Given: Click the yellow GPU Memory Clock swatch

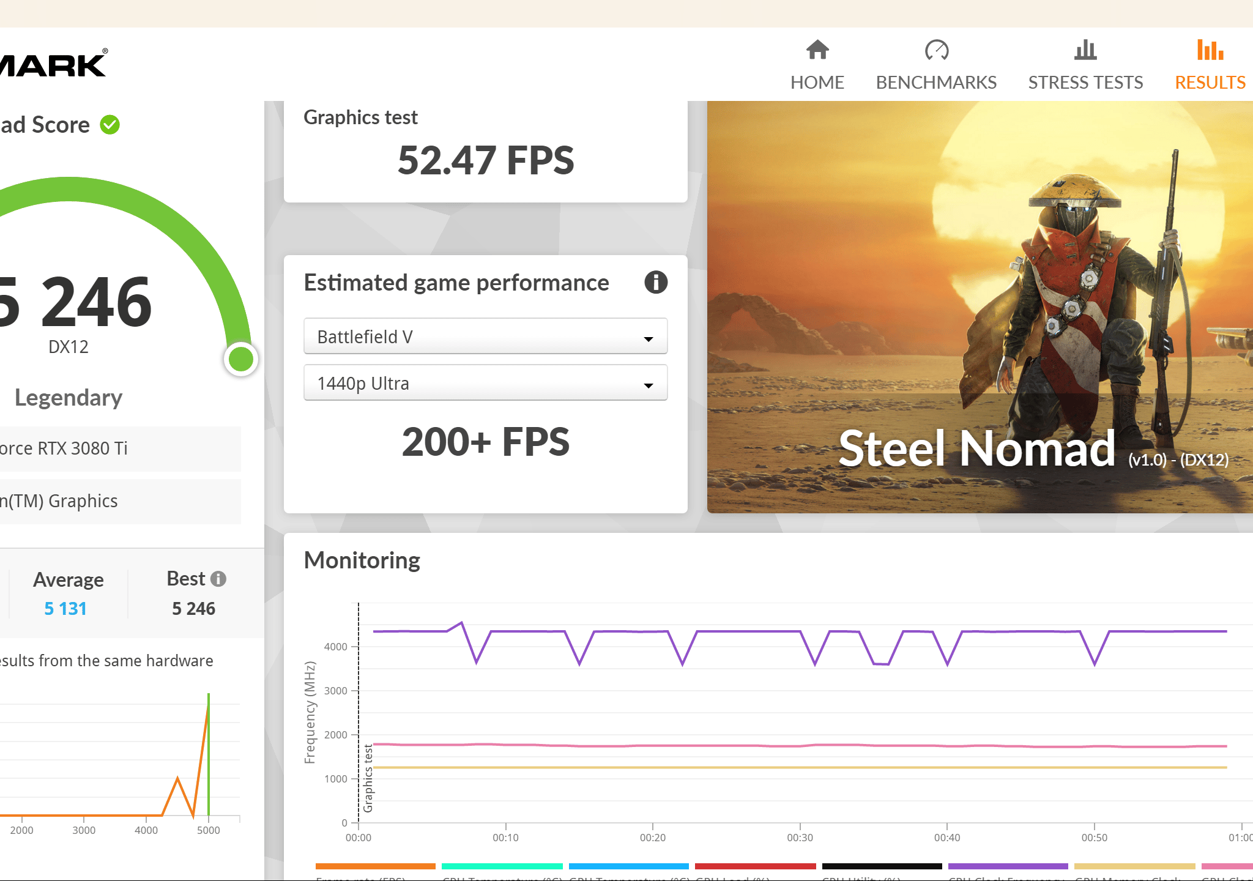Looking at the screenshot, I should coord(1134,866).
